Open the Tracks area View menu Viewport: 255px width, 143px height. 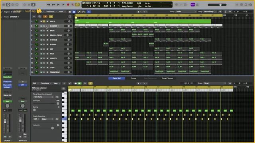(62, 12)
